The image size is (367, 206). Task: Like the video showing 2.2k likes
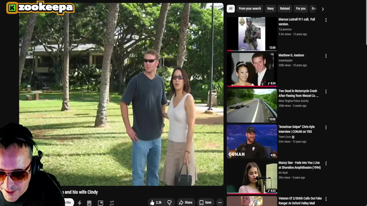(155, 202)
